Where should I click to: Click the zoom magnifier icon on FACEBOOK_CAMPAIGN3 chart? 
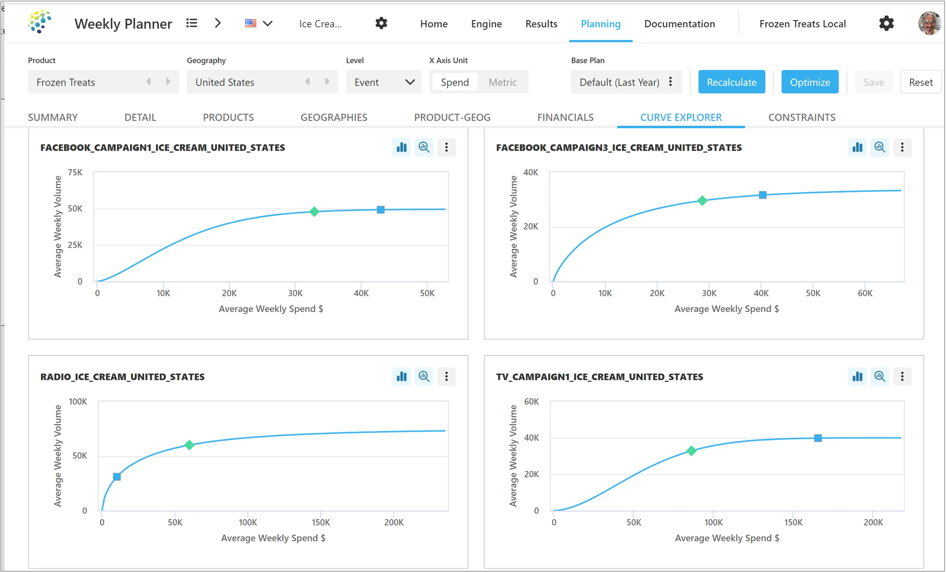(879, 147)
